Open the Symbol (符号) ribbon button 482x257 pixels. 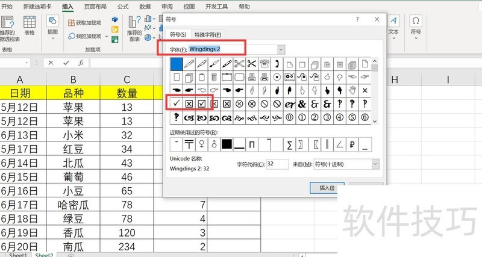(416, 26)
